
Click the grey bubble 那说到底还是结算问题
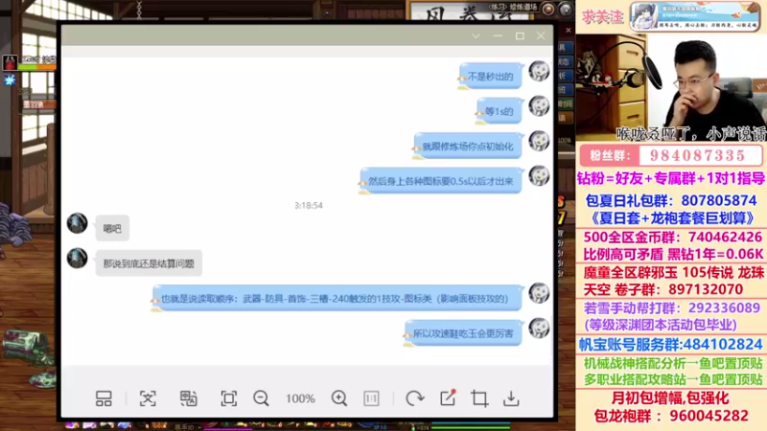coord(149,263)
